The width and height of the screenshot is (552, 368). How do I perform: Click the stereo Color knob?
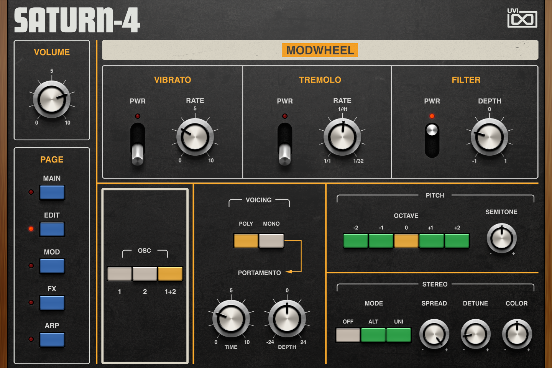517,334
